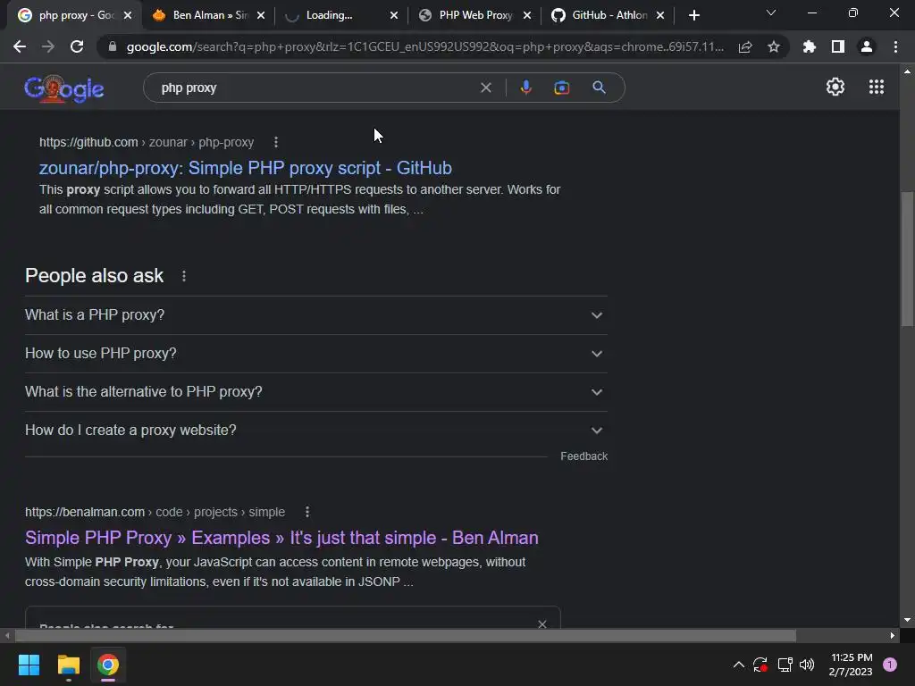Click the benalman.com › code › projects breadcrumb
Image resolution: width=915 pixels, height=686 pixels.
pyautogui.click(x=155, y=512)
